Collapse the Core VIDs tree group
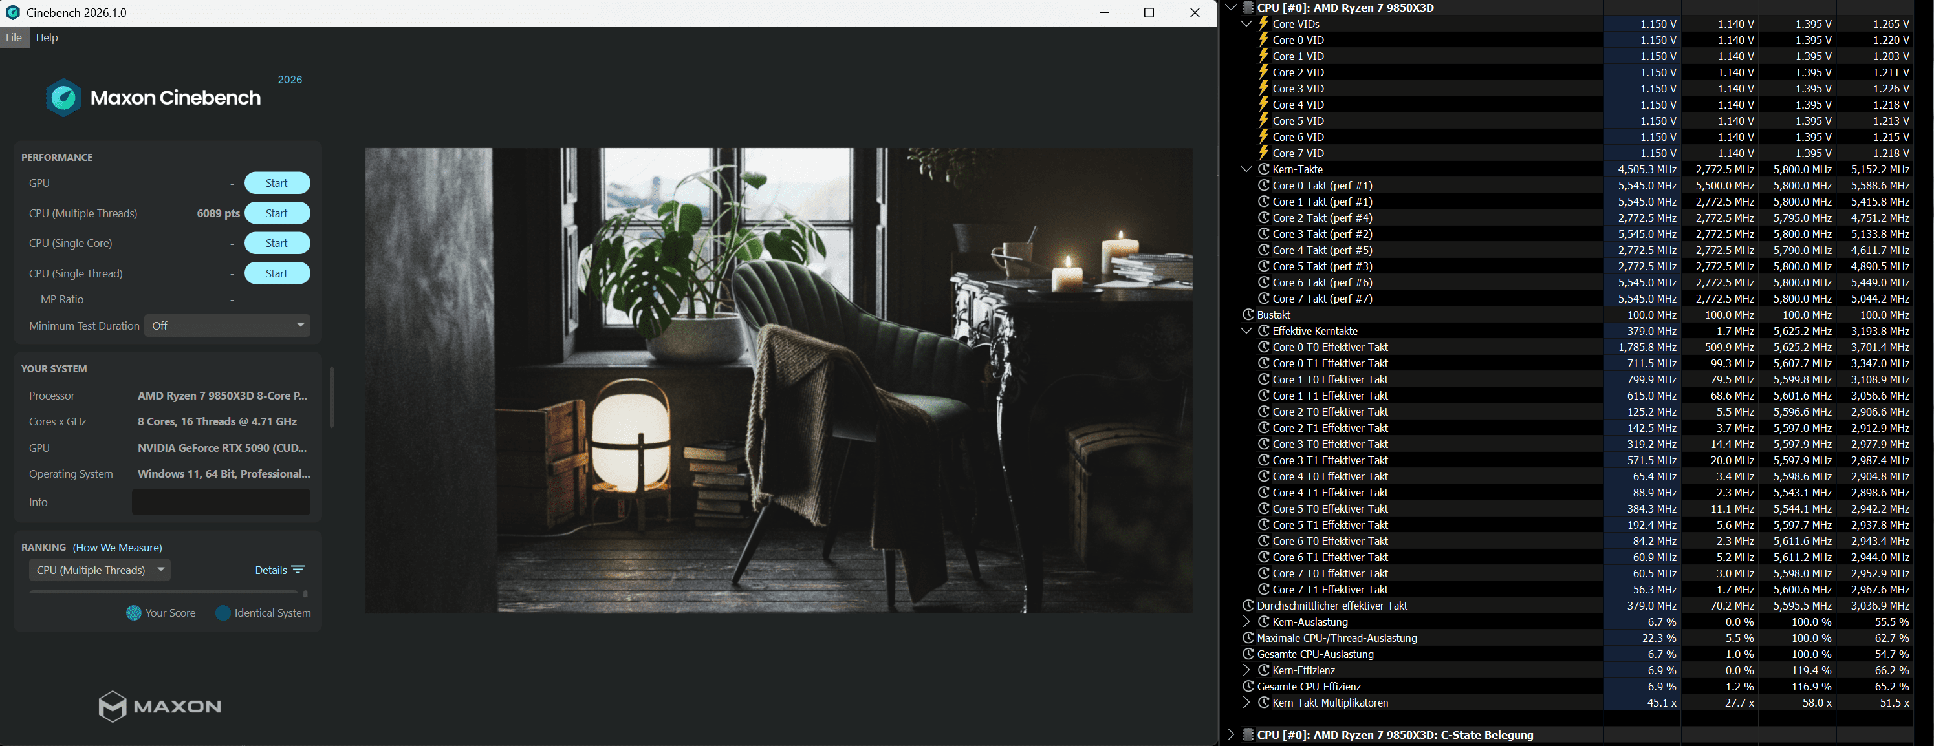Viewport: 1934px width, 746px height. tap(1246, 24)
